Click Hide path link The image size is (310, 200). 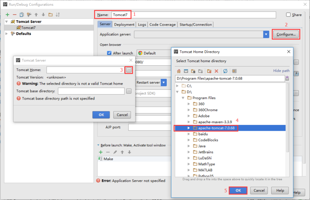pyautogui.click(x=281, y=71)
